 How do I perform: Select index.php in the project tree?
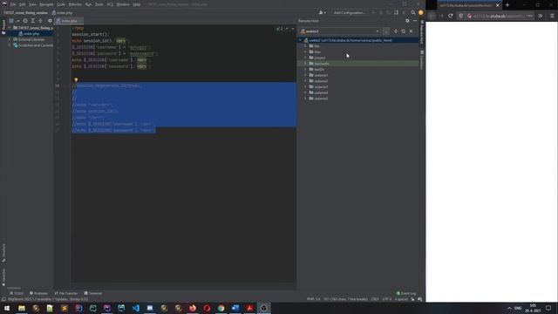point(31,34)
